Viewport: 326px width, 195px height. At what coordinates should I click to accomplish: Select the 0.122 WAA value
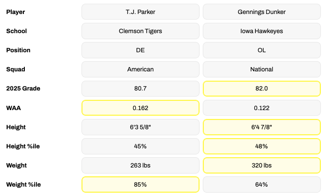[x=261, y=108]
